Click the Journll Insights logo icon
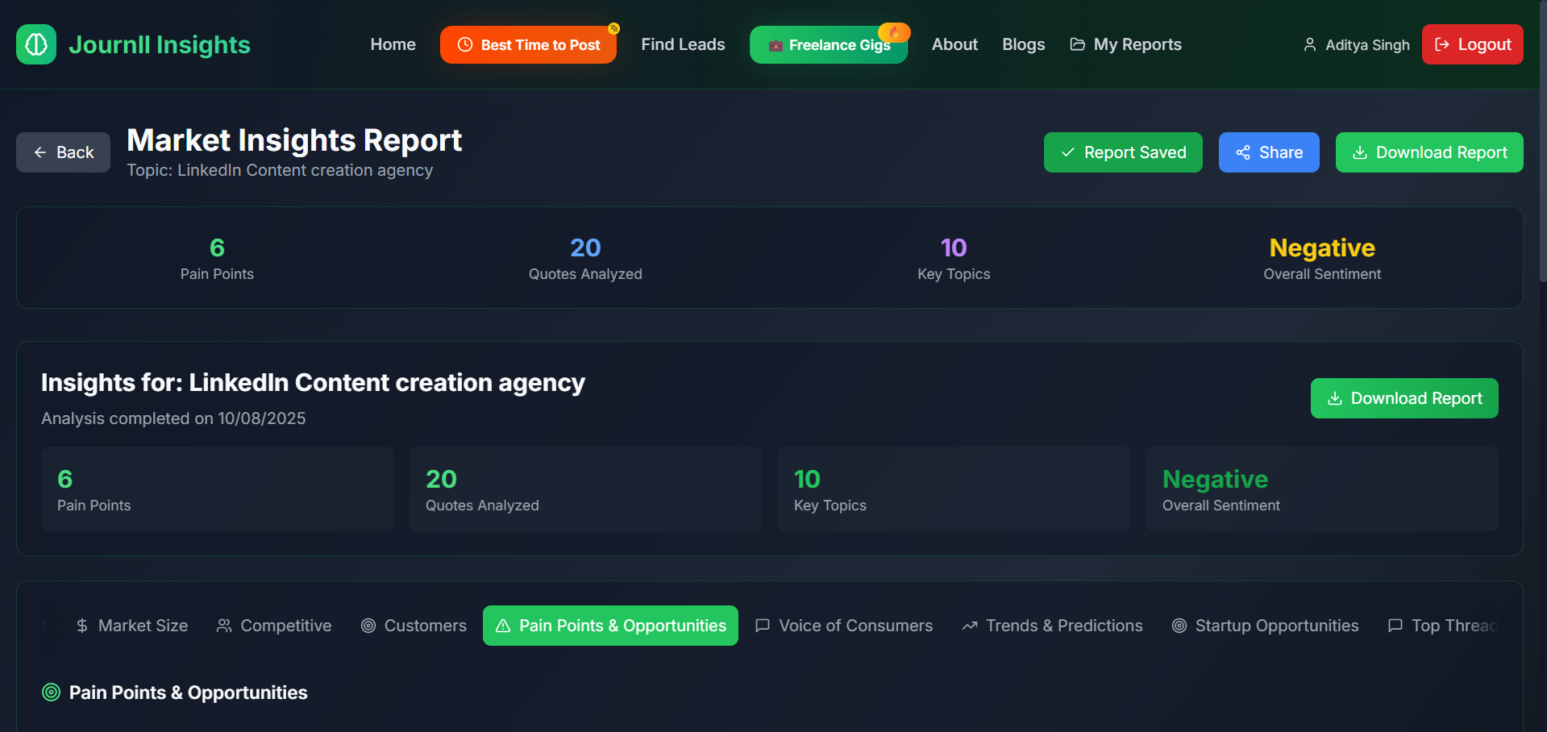This screenshot has width=1547, height=732. 36,44
